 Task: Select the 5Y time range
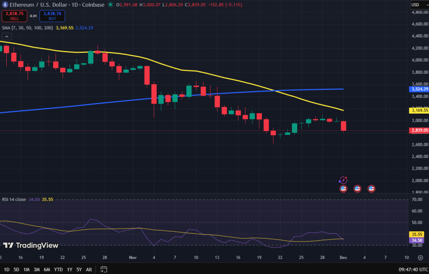(x=79, y=269)
